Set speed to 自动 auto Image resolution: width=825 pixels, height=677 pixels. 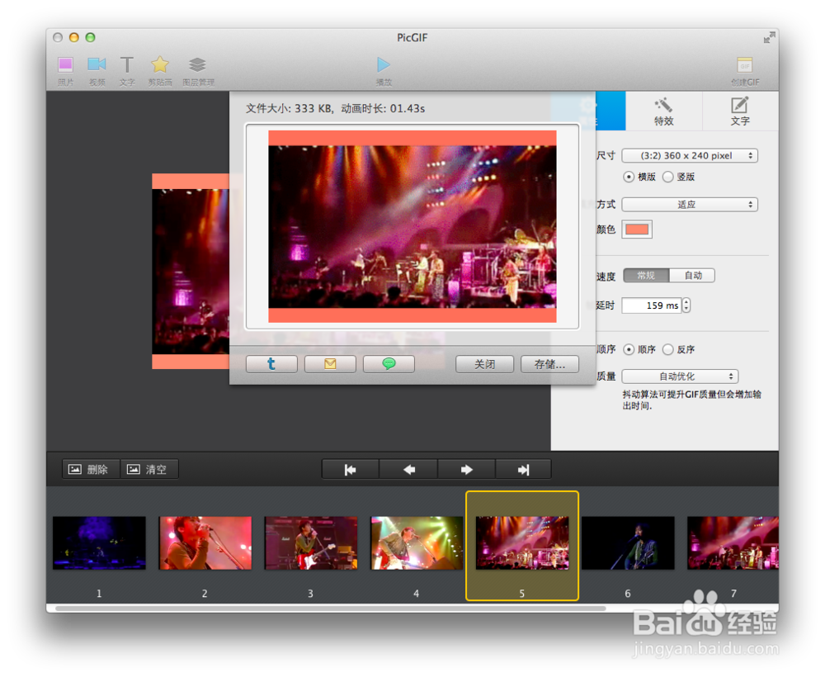click(692, 275)
